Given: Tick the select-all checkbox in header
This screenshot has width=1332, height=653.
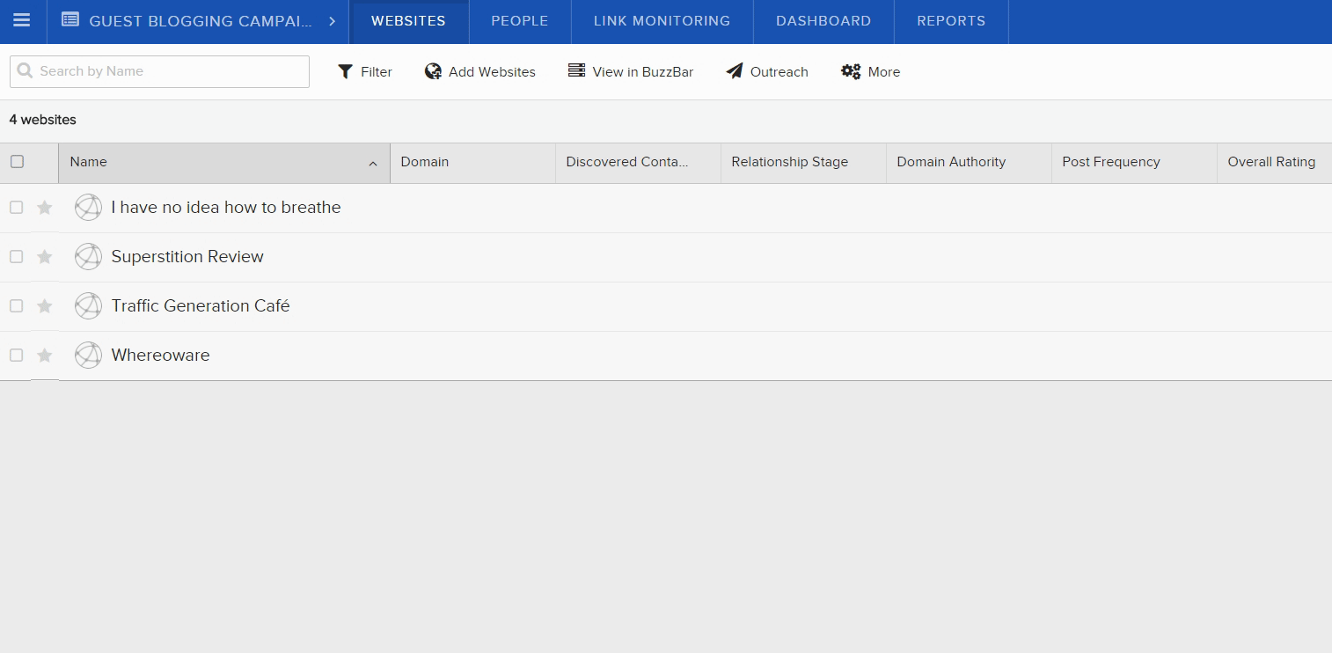Looking at the screenshot, I should [17, 162].
